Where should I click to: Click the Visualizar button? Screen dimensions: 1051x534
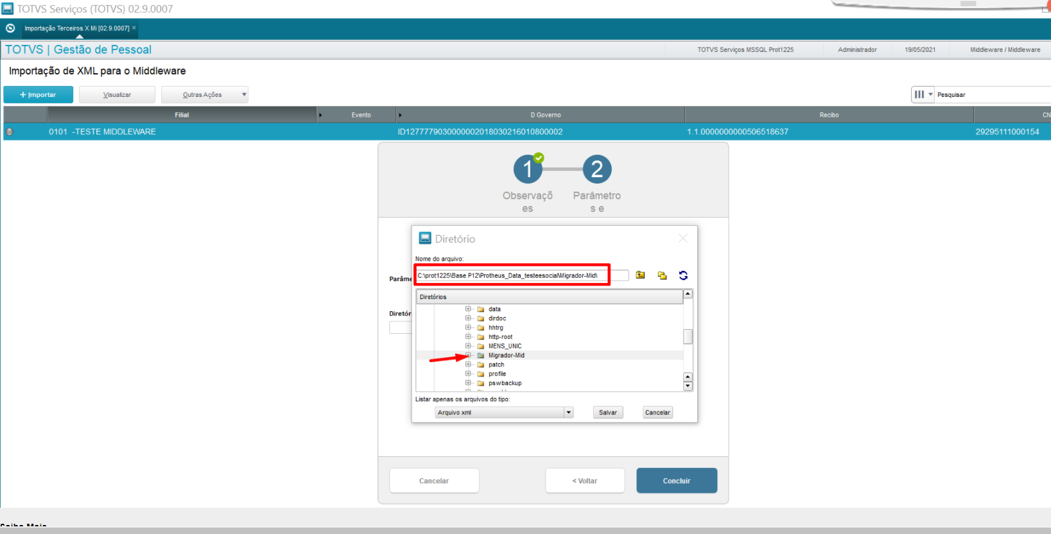(117, 94)
